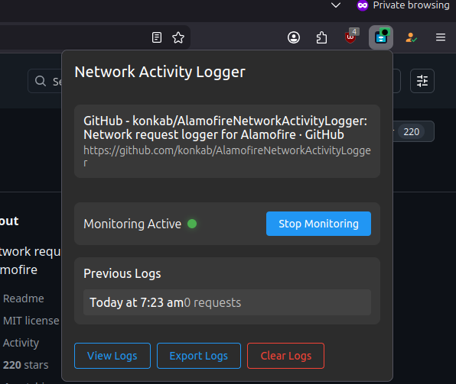Image resolution: width=456 pixels, height=384 pixels.
Task: Click the Private browsing indicator
Action: click(403, 5)
